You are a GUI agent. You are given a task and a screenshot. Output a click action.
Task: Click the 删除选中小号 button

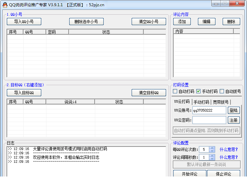pos(86,22)
